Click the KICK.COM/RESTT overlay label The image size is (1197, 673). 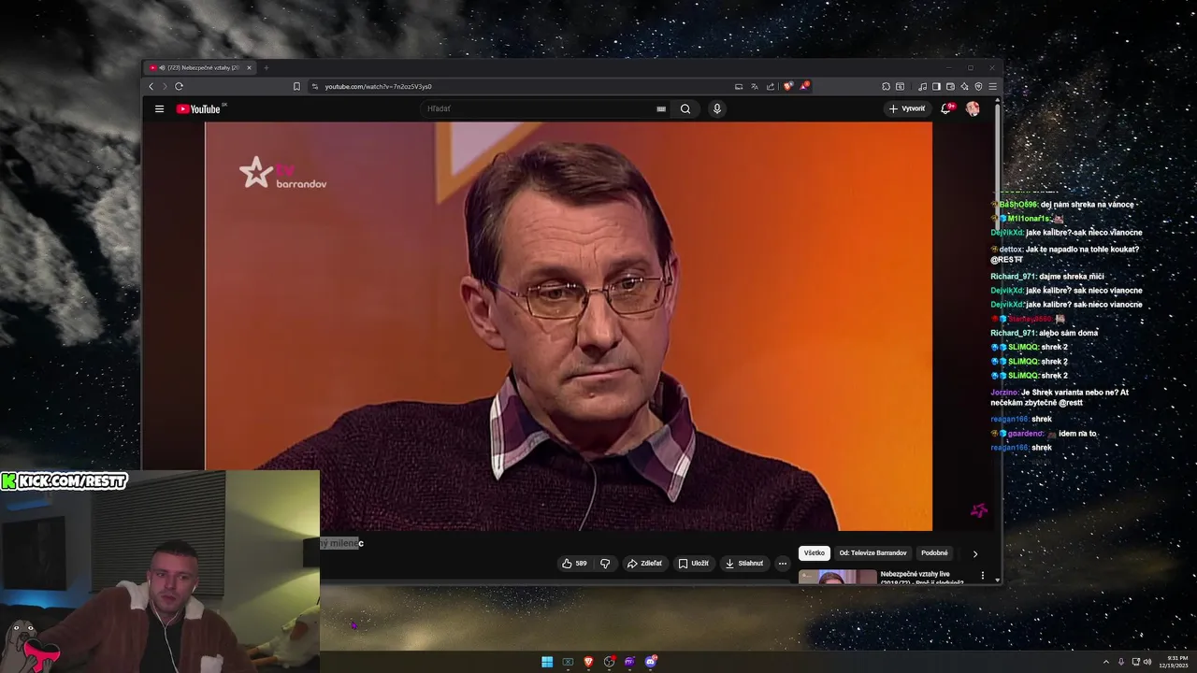[x=65, y=480]
